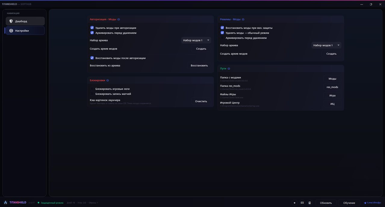
Task: Click the Восстановить button
Action: (199, 65)
